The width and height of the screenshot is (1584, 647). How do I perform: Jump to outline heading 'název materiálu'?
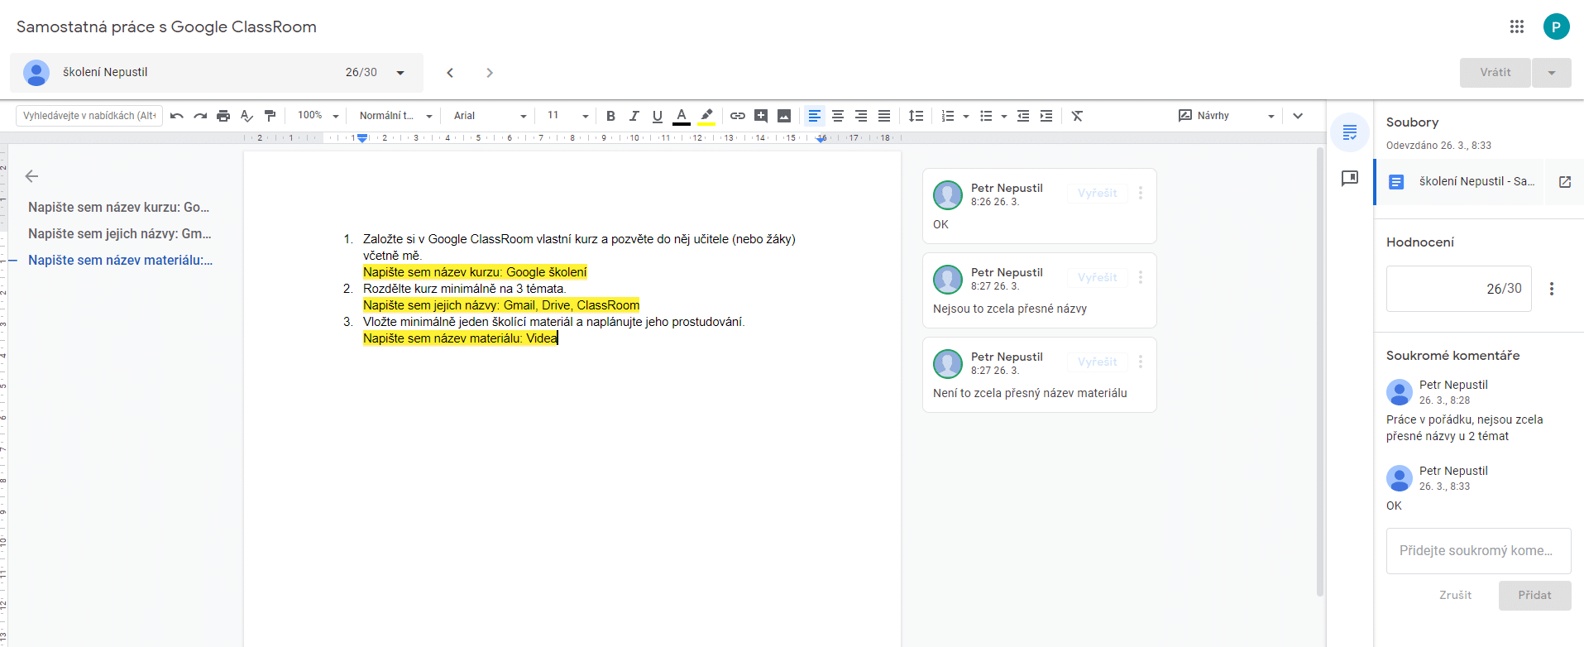(x=121, y=260)
